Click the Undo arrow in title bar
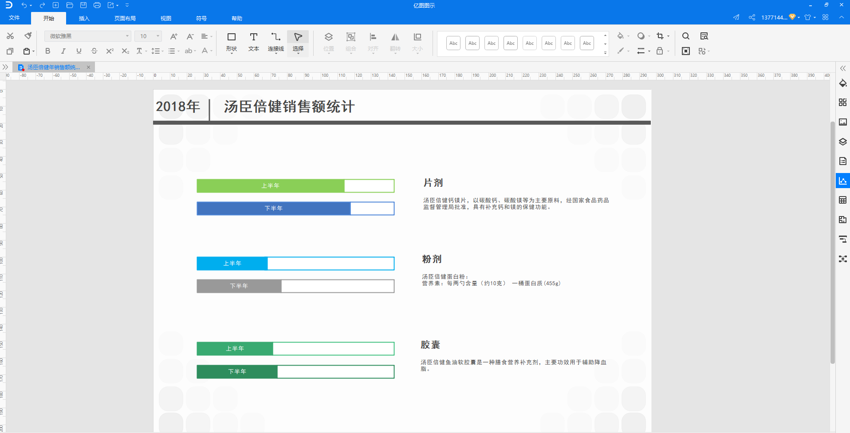 click(x=24, y=5)
